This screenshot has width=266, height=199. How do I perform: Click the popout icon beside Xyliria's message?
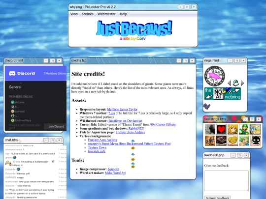(x=53, y=162)
